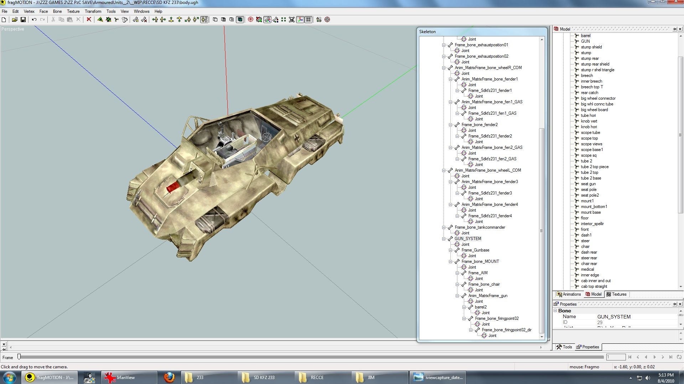Click the Open file toolbar icon

point(15,20)
